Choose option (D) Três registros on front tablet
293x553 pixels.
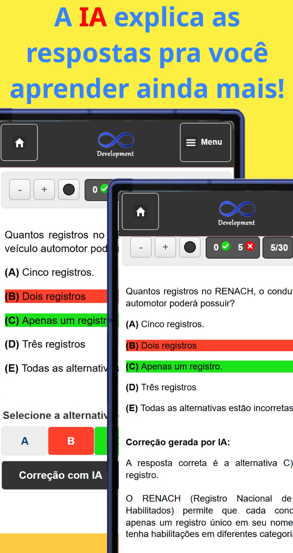[x=161, y=387]
